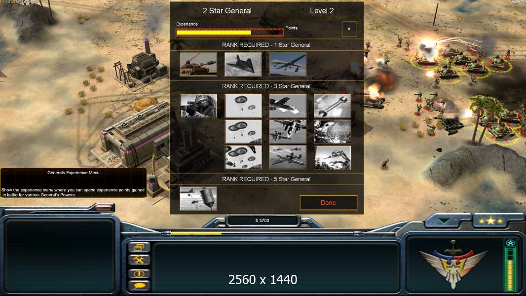This screenshot has width=526, height=296.
Task: Pick the Paradrop level 1 icon
Action: (x=243, y=106)
